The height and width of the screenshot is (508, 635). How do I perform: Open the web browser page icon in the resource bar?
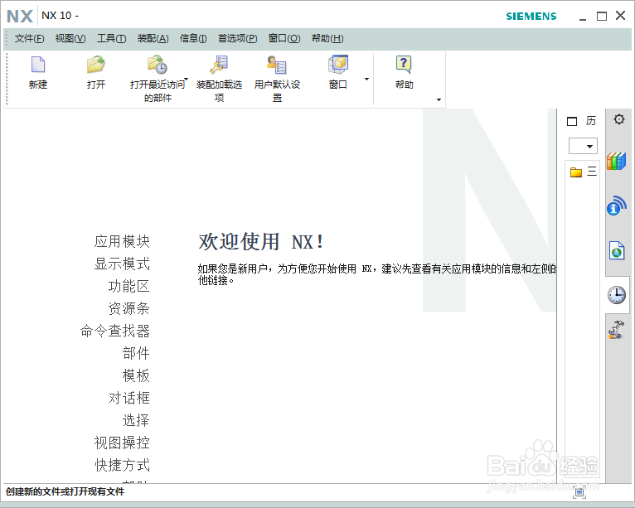(617, 250)
